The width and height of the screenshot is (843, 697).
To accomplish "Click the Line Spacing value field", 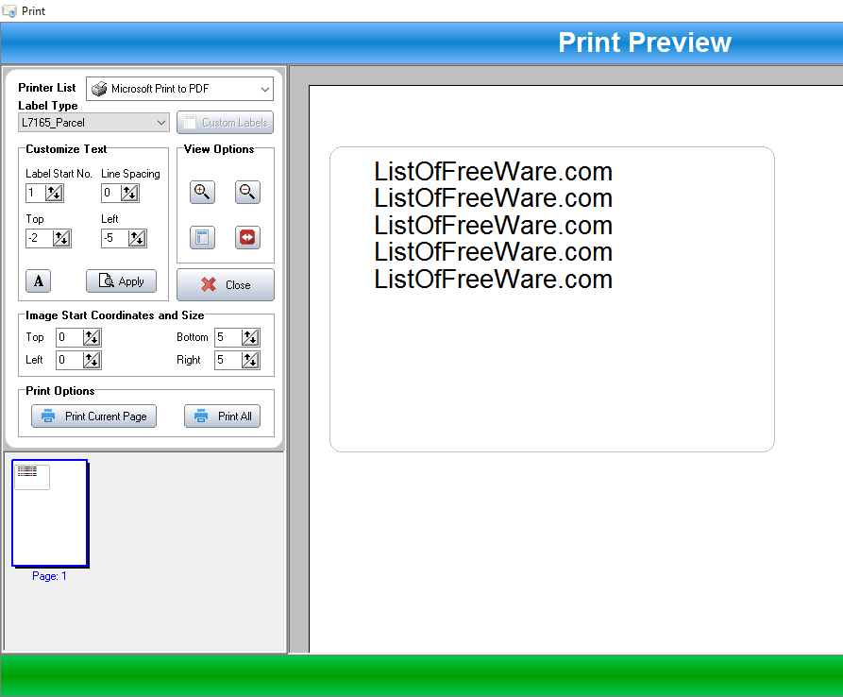I will coord(111,193).
